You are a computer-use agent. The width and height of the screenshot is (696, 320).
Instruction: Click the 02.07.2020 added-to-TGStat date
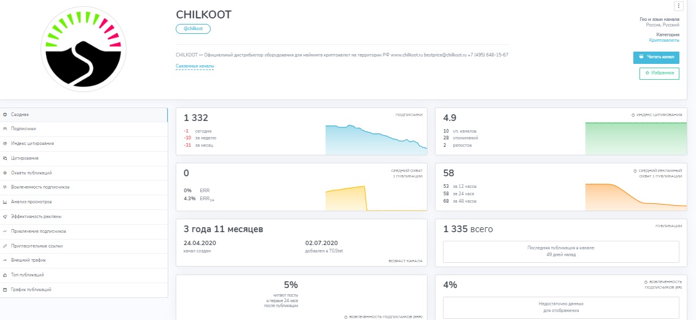point(322,243)
